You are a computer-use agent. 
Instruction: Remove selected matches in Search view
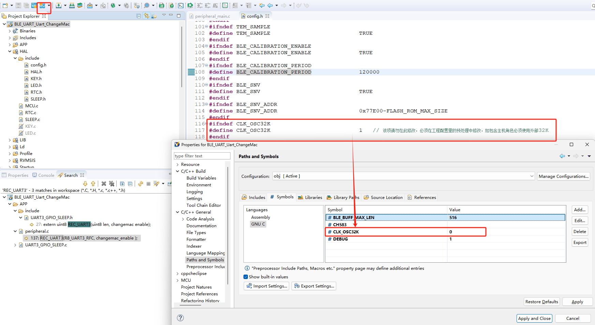coord(104,184)
